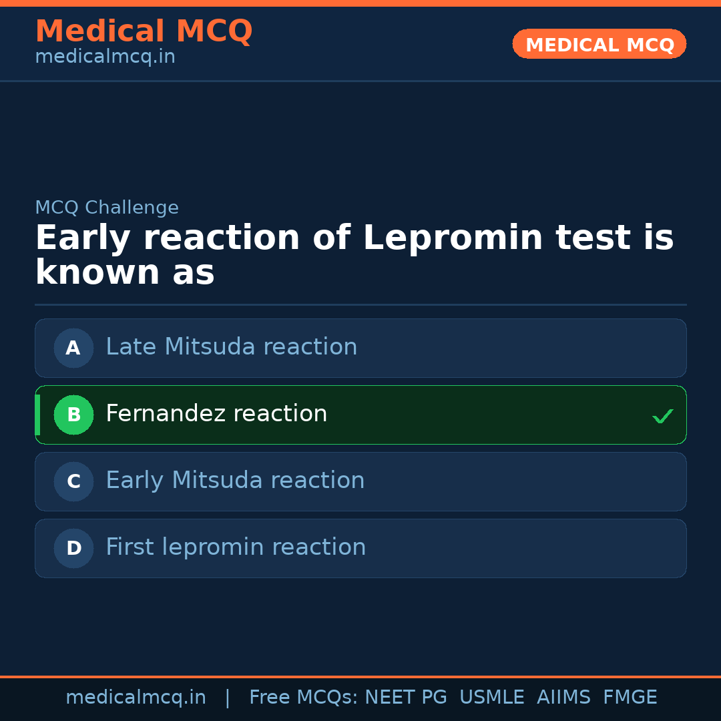
Task: Select the First lepromin reaction answer text
Action: 236,547
